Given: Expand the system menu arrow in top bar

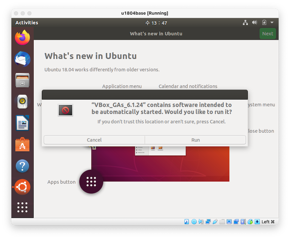Looking at the screenshot, I should pos(272,23).
